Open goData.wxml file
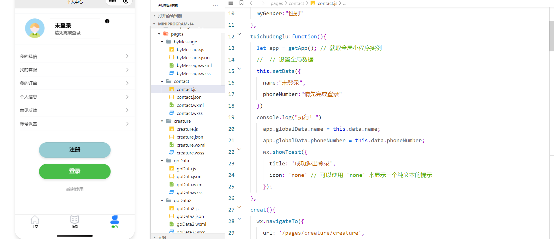This screenshot has width=554, height=239. pos(190,185)
